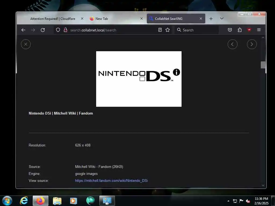Click the Nintendo DSi logo image
275x206 pixels.
point(139,79)
